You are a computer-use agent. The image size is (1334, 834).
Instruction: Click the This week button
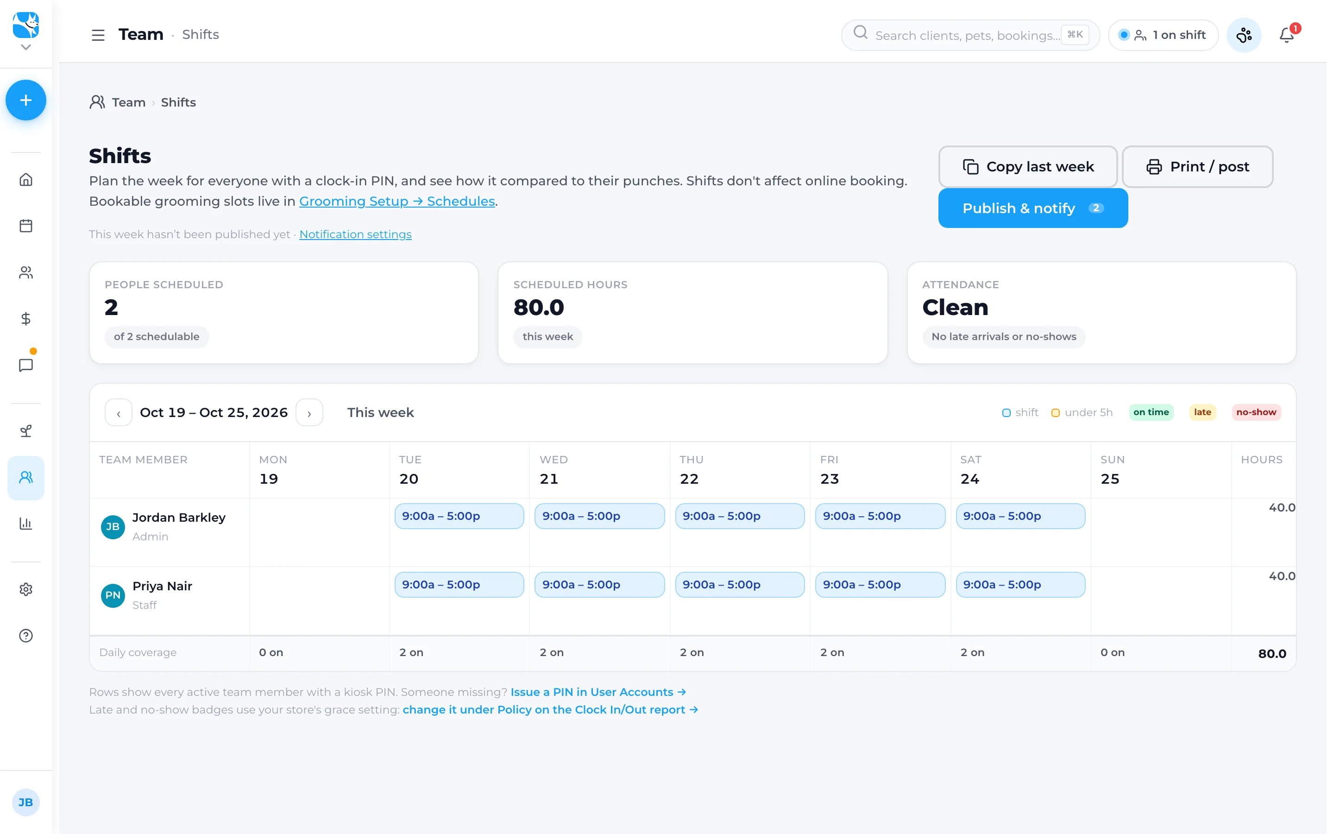pos(380,412)
